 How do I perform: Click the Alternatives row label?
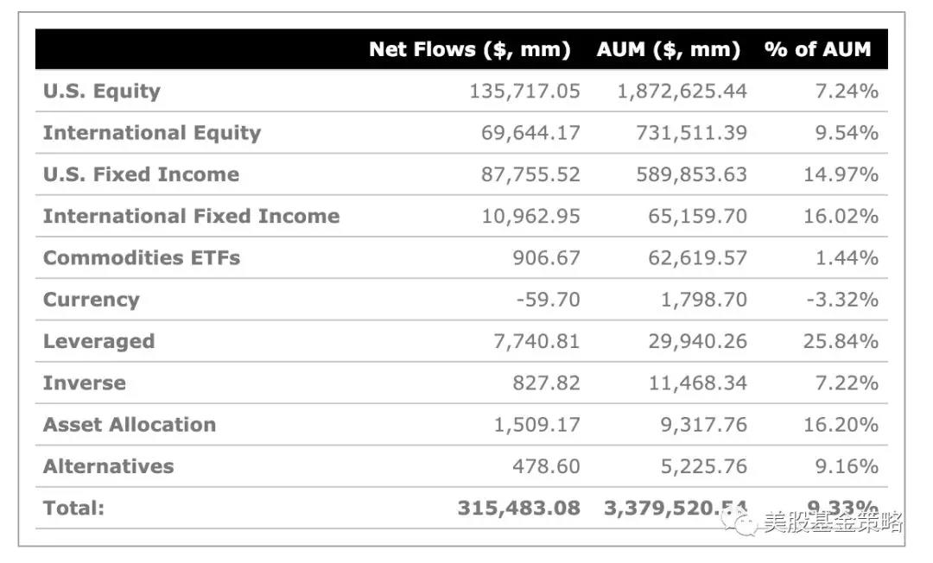108,466
